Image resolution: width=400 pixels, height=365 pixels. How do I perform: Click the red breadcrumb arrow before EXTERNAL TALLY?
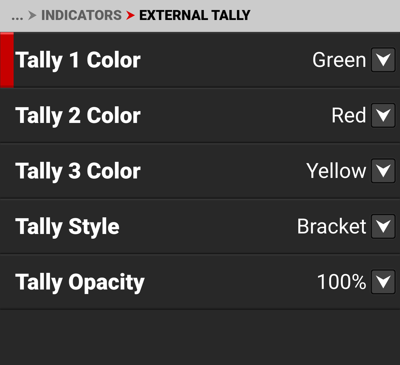(130, 15)
